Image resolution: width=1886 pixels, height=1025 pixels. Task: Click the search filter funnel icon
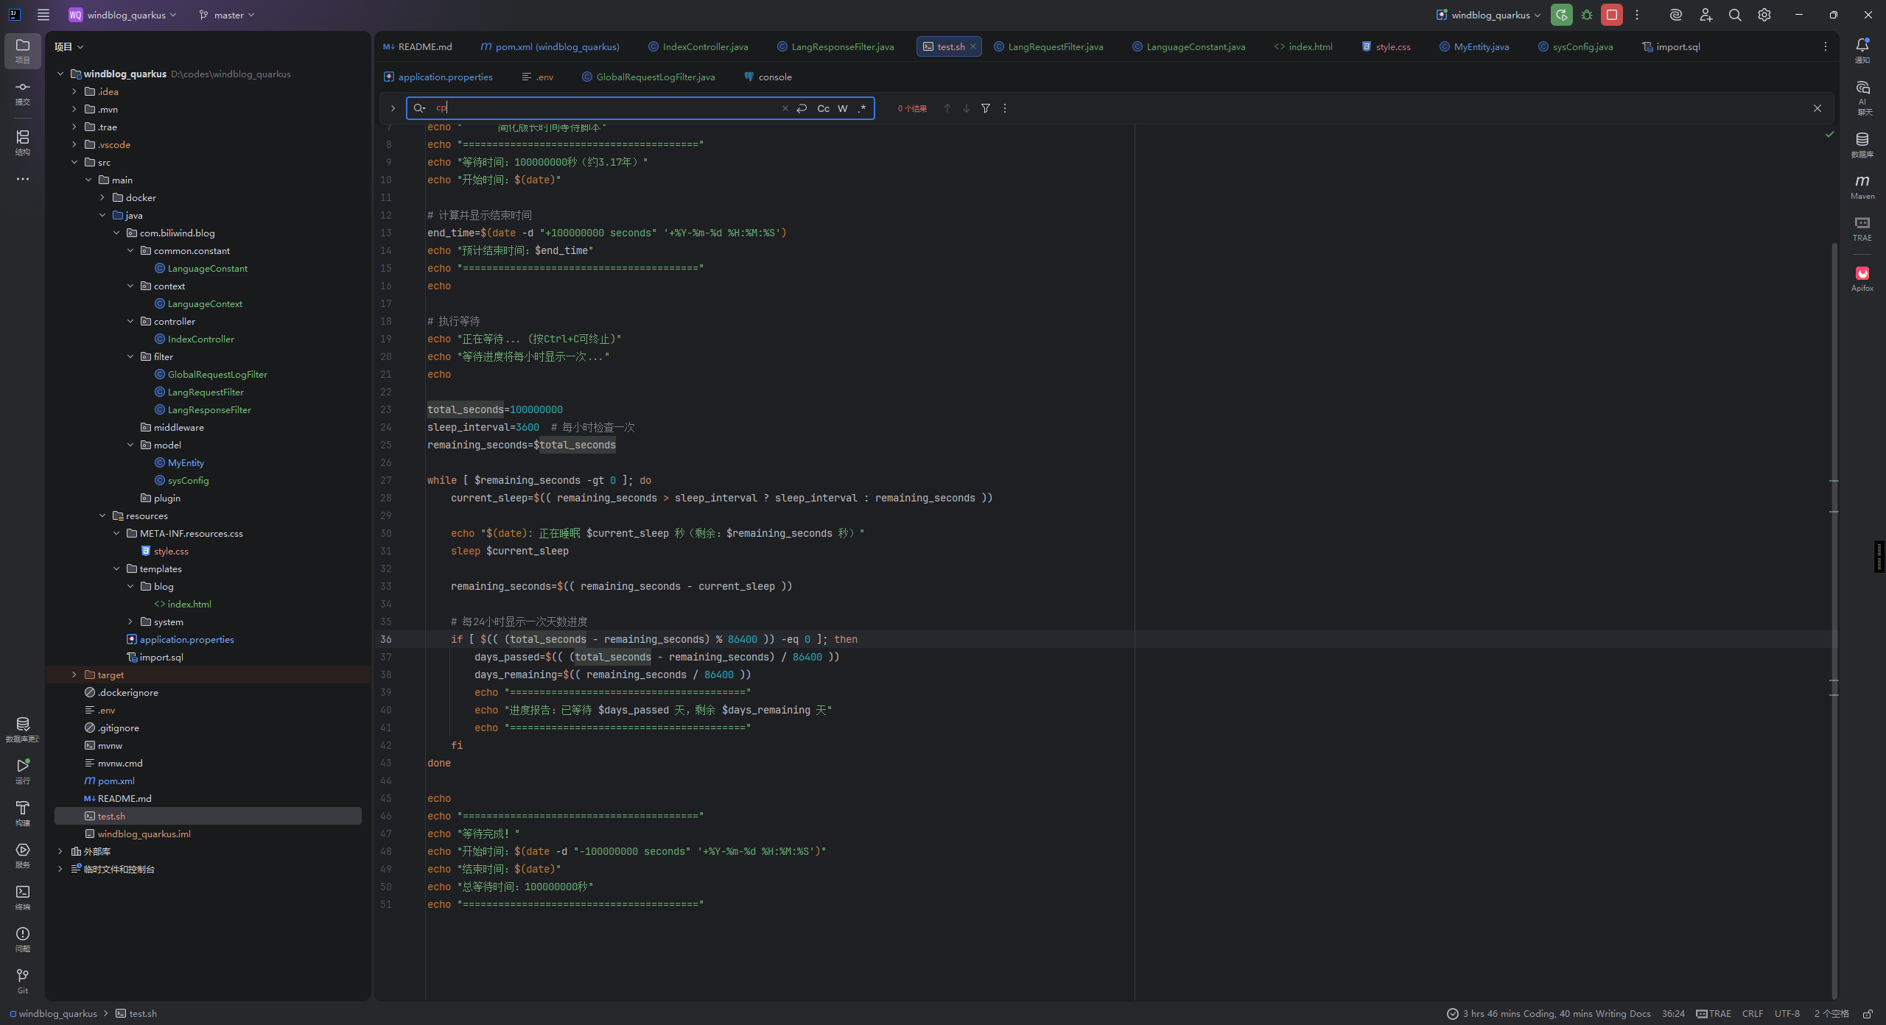(985, 108)
